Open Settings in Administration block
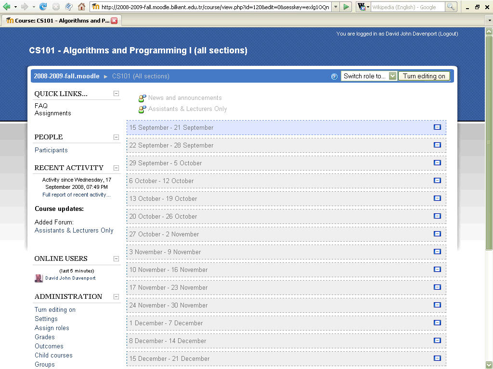Screen dimensions: 493x369 [46, 319]
